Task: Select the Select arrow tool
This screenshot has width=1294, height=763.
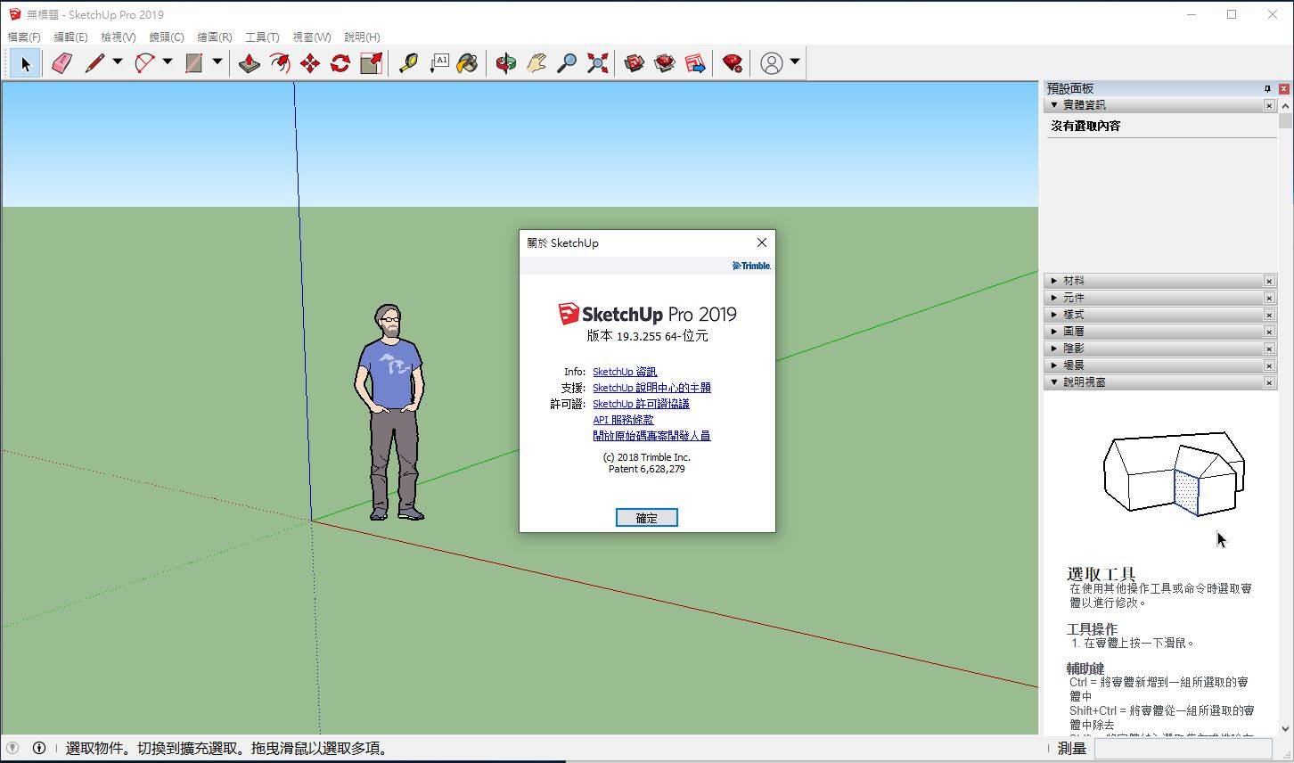Action: pos(25,63)
